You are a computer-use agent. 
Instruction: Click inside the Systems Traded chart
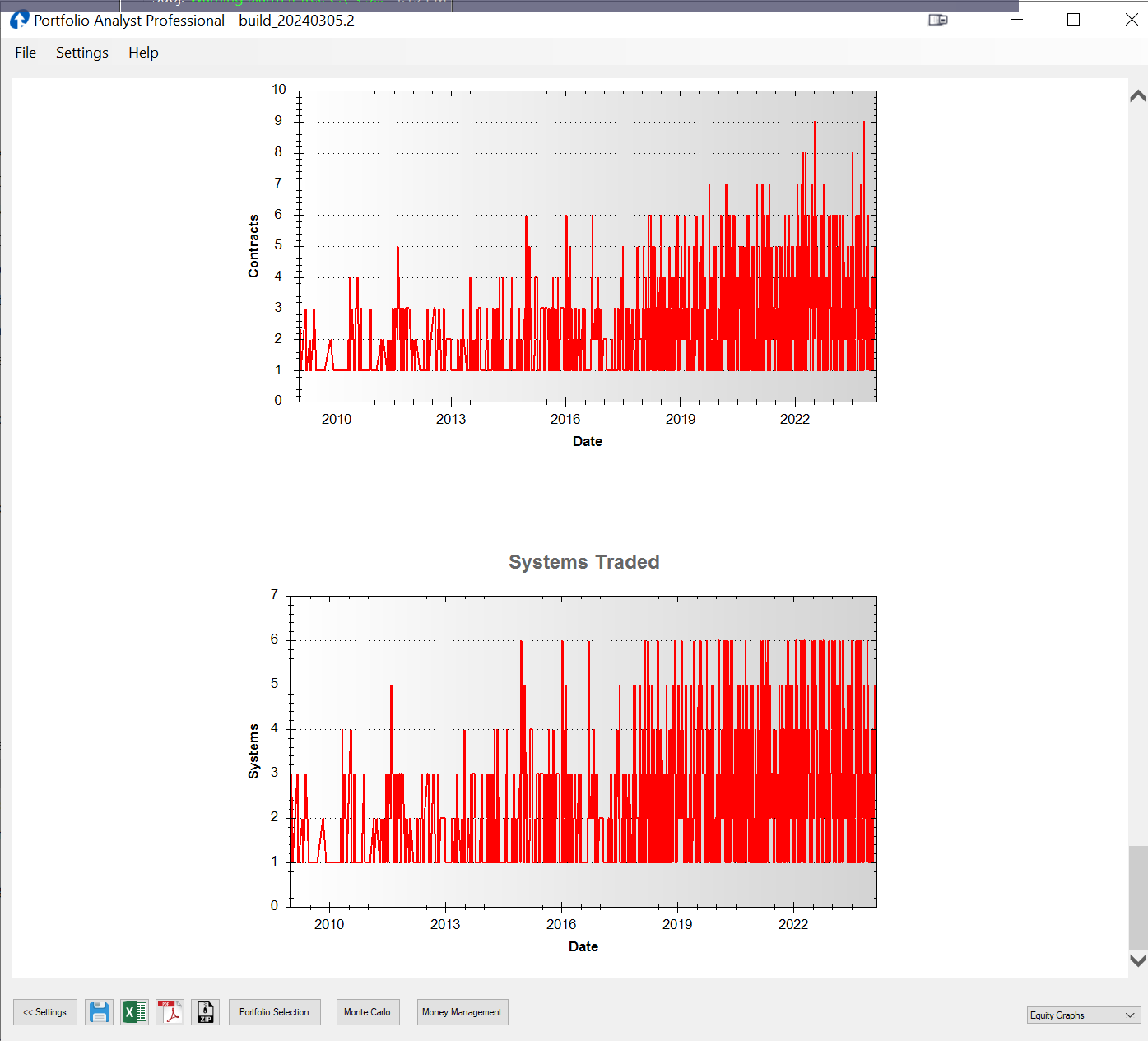click(583, 751)
